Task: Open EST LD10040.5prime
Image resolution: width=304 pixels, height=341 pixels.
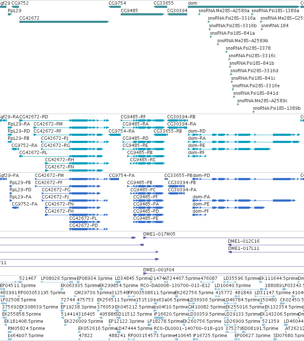Action: point(233,286)
